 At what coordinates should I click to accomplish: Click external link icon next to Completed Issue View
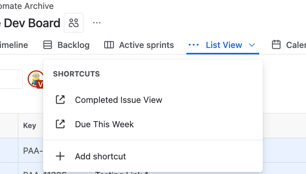pyautogui.click(x=60, y=100)
